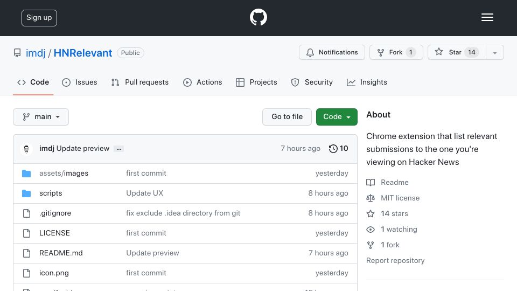Screen dimensions: 517x291
Task: Open the assets/images folder link
Action: (x=64, y=173)
